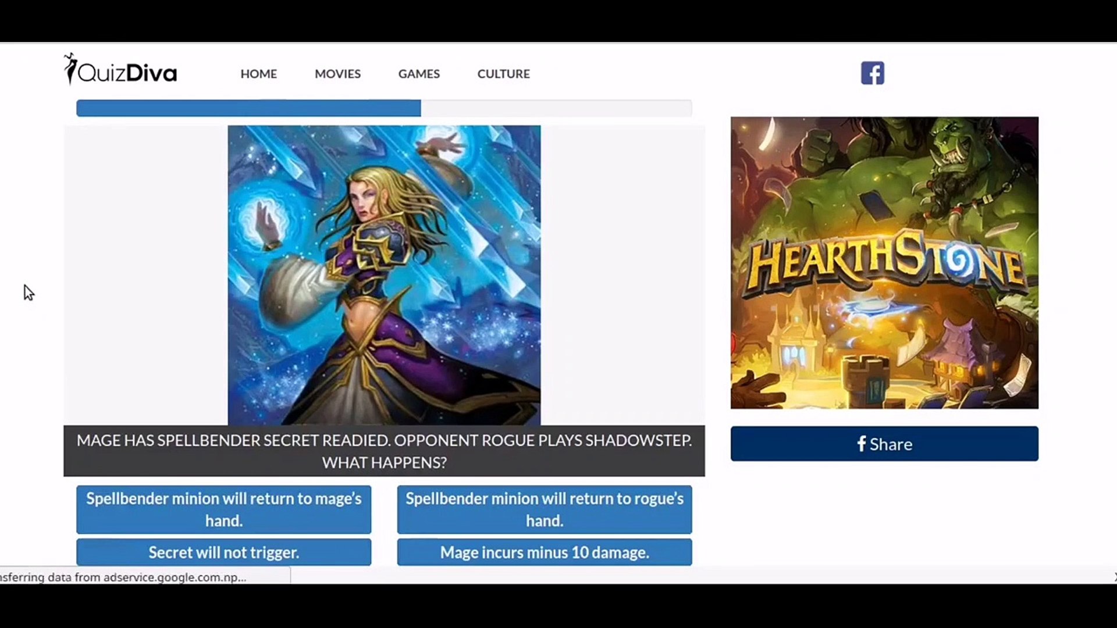Select 'Mage incurs minus 10 damage' answer
Image resolution: width=1117 pixels, height=628 pixels.
tap(545, 552)
